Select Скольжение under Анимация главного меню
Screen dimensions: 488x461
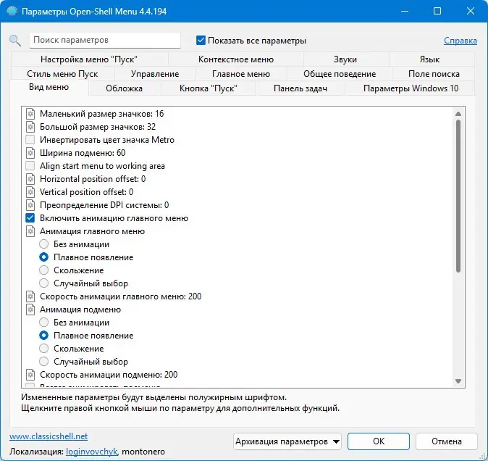[x=44, y=270]
